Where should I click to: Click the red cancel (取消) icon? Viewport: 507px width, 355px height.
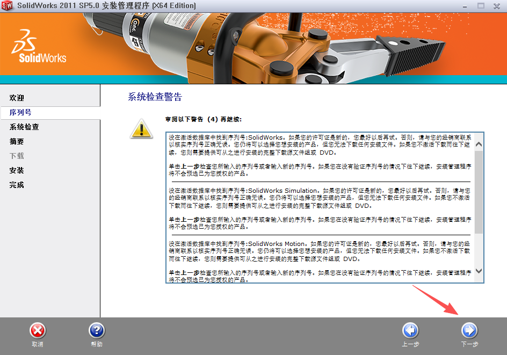point(37,330)
